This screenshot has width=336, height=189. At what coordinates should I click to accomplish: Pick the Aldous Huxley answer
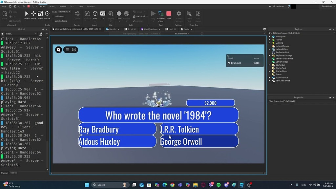click(x=117, y=141)
